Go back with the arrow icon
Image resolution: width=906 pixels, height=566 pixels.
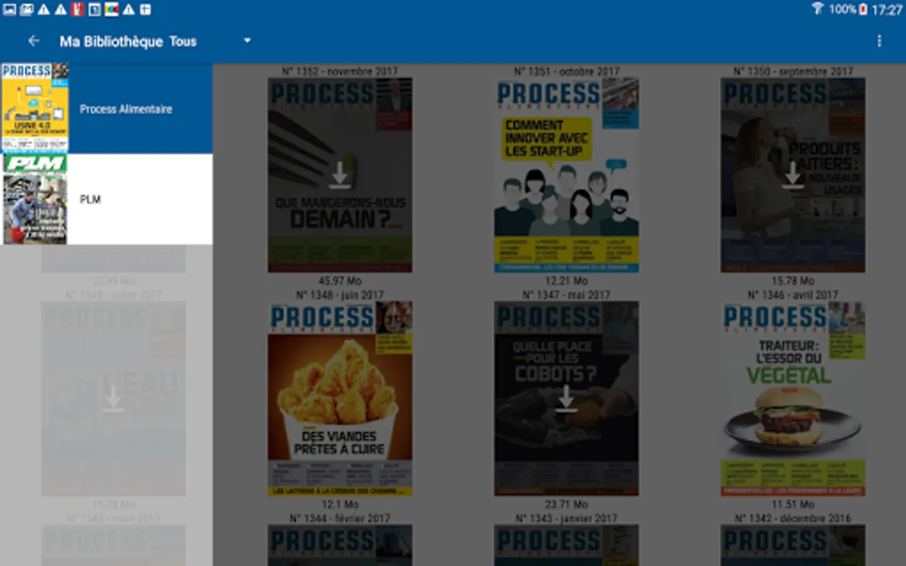point(34,41)
